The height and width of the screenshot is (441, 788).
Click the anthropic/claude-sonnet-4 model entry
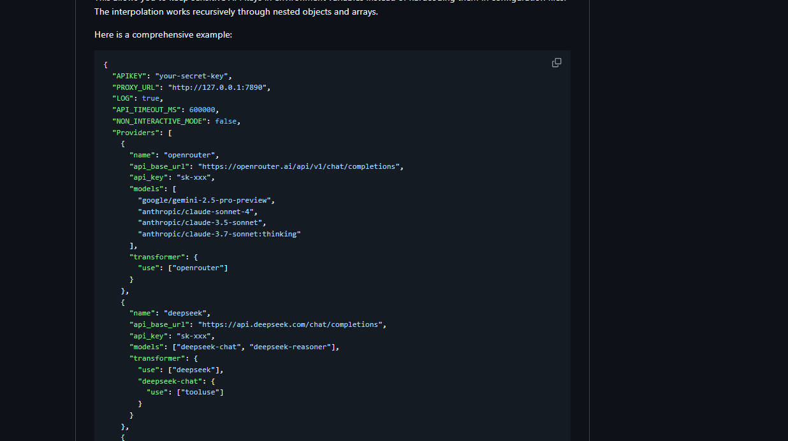point(196,212)
